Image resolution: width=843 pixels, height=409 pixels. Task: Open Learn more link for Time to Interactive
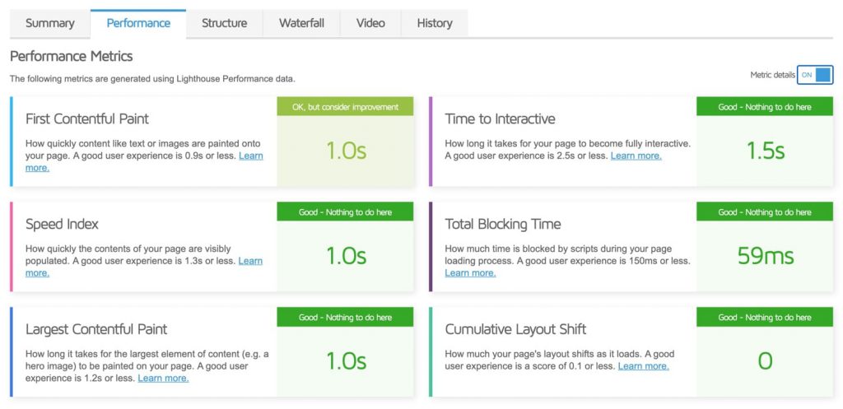click(636, 156)
